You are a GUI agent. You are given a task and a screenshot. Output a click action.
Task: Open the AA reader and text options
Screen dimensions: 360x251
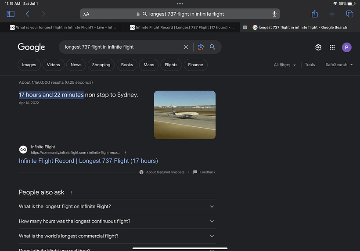(86, 14)
